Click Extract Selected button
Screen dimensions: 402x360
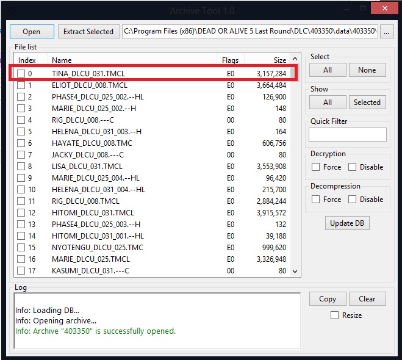[88, 32]
